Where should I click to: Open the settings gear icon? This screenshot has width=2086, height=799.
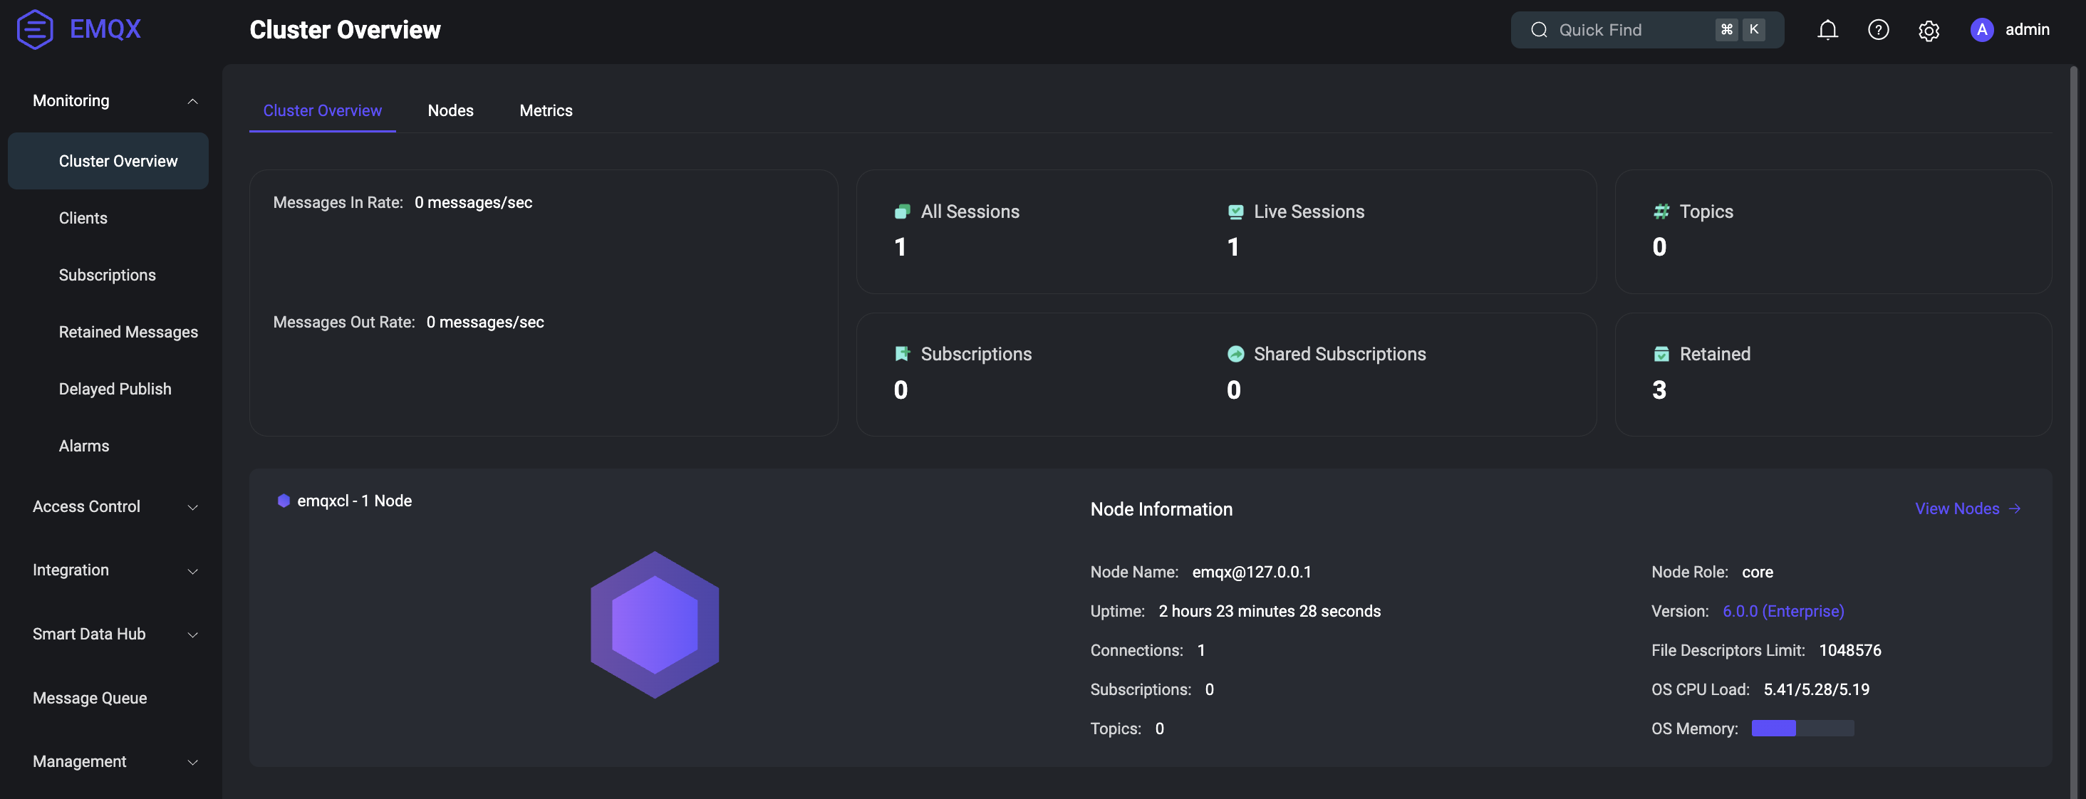pyautogui.click(x=1928, y=31)
